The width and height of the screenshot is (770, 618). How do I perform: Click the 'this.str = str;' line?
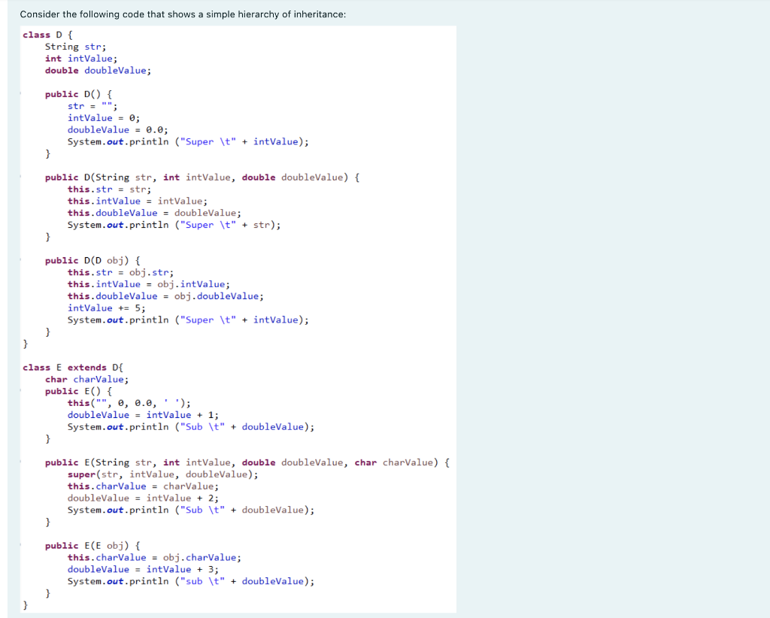point(110,189)
